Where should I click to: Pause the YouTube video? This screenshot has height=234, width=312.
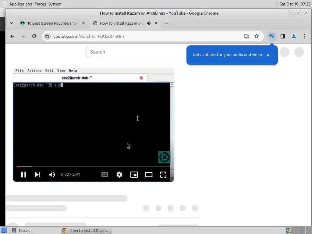click(x=23, y=175)
